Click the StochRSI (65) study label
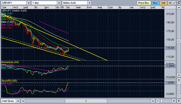Viewport: 181px width, 104px height. coord(9,81)
